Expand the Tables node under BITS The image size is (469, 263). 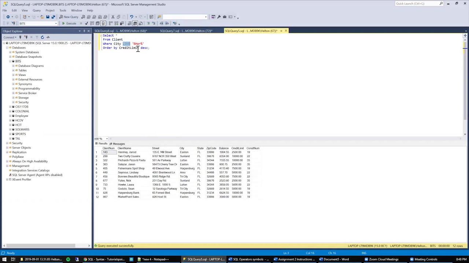[x=14, y=70]
